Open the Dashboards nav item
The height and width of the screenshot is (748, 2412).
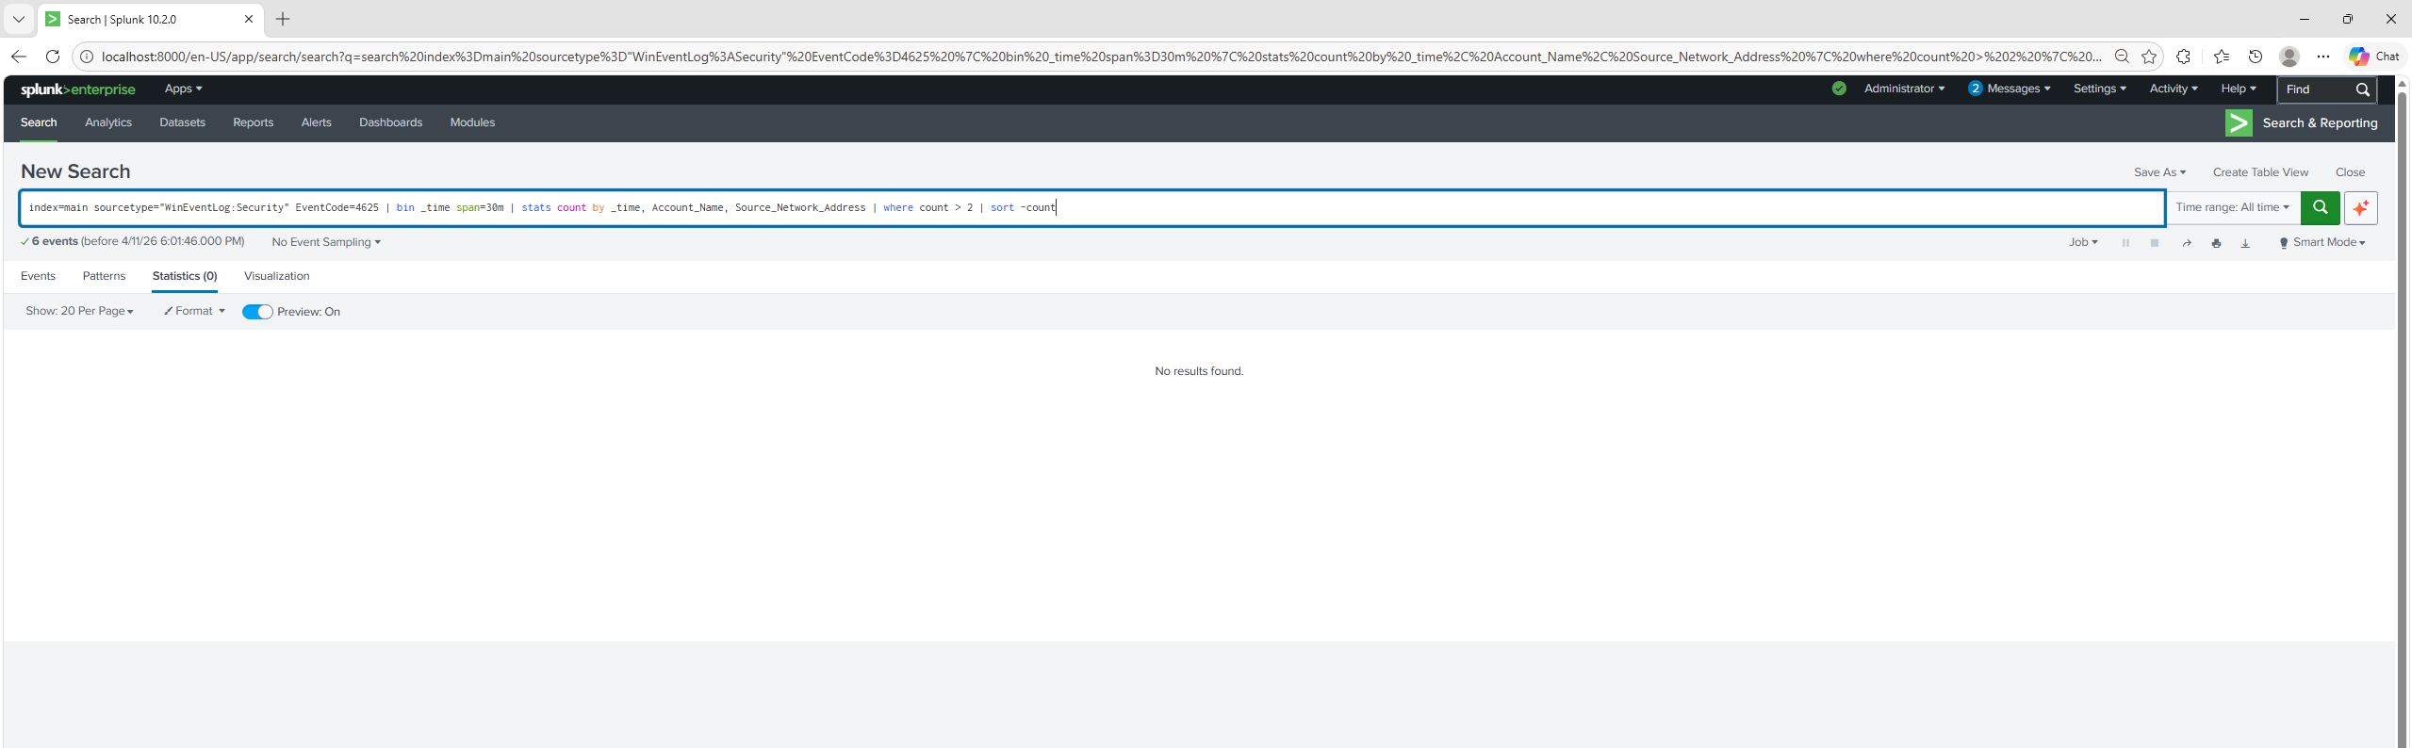click(x=390, y=122)
